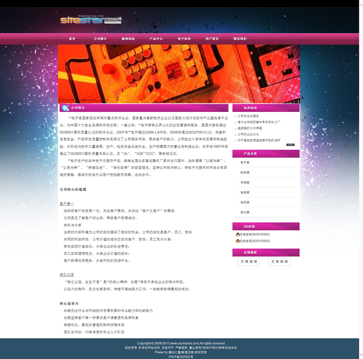The image size is (363, 359).
Task: Open the 联系我们 page
Action: 240,39
